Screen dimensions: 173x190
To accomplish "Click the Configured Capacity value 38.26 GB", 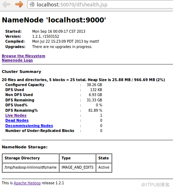I will pos(94,85).
